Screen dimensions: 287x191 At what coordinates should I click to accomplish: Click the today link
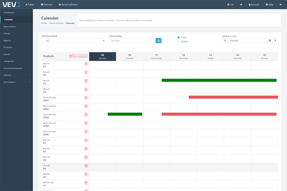(233, 36)
